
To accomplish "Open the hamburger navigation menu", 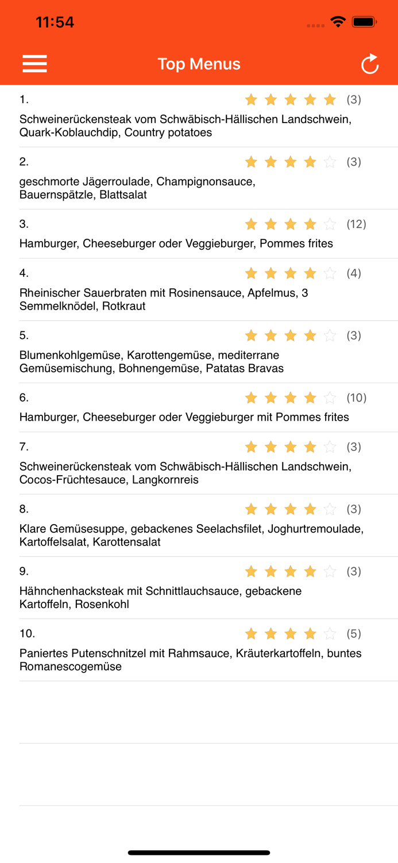I will pyautogui.click(x=34, y=64).
